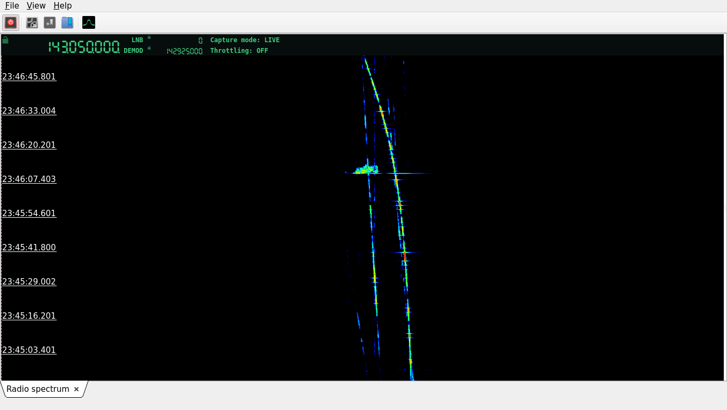Click the DEMOD frequency value 142.925.000

(x=184, y=51)
